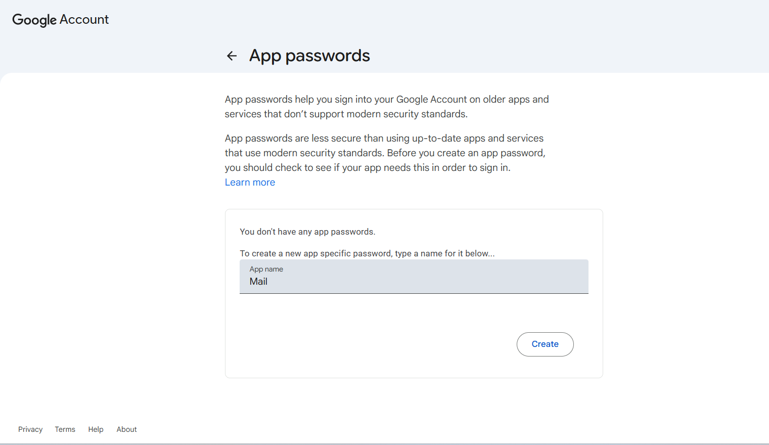
Task: Open the About footer link
Action: pos(126,429)
